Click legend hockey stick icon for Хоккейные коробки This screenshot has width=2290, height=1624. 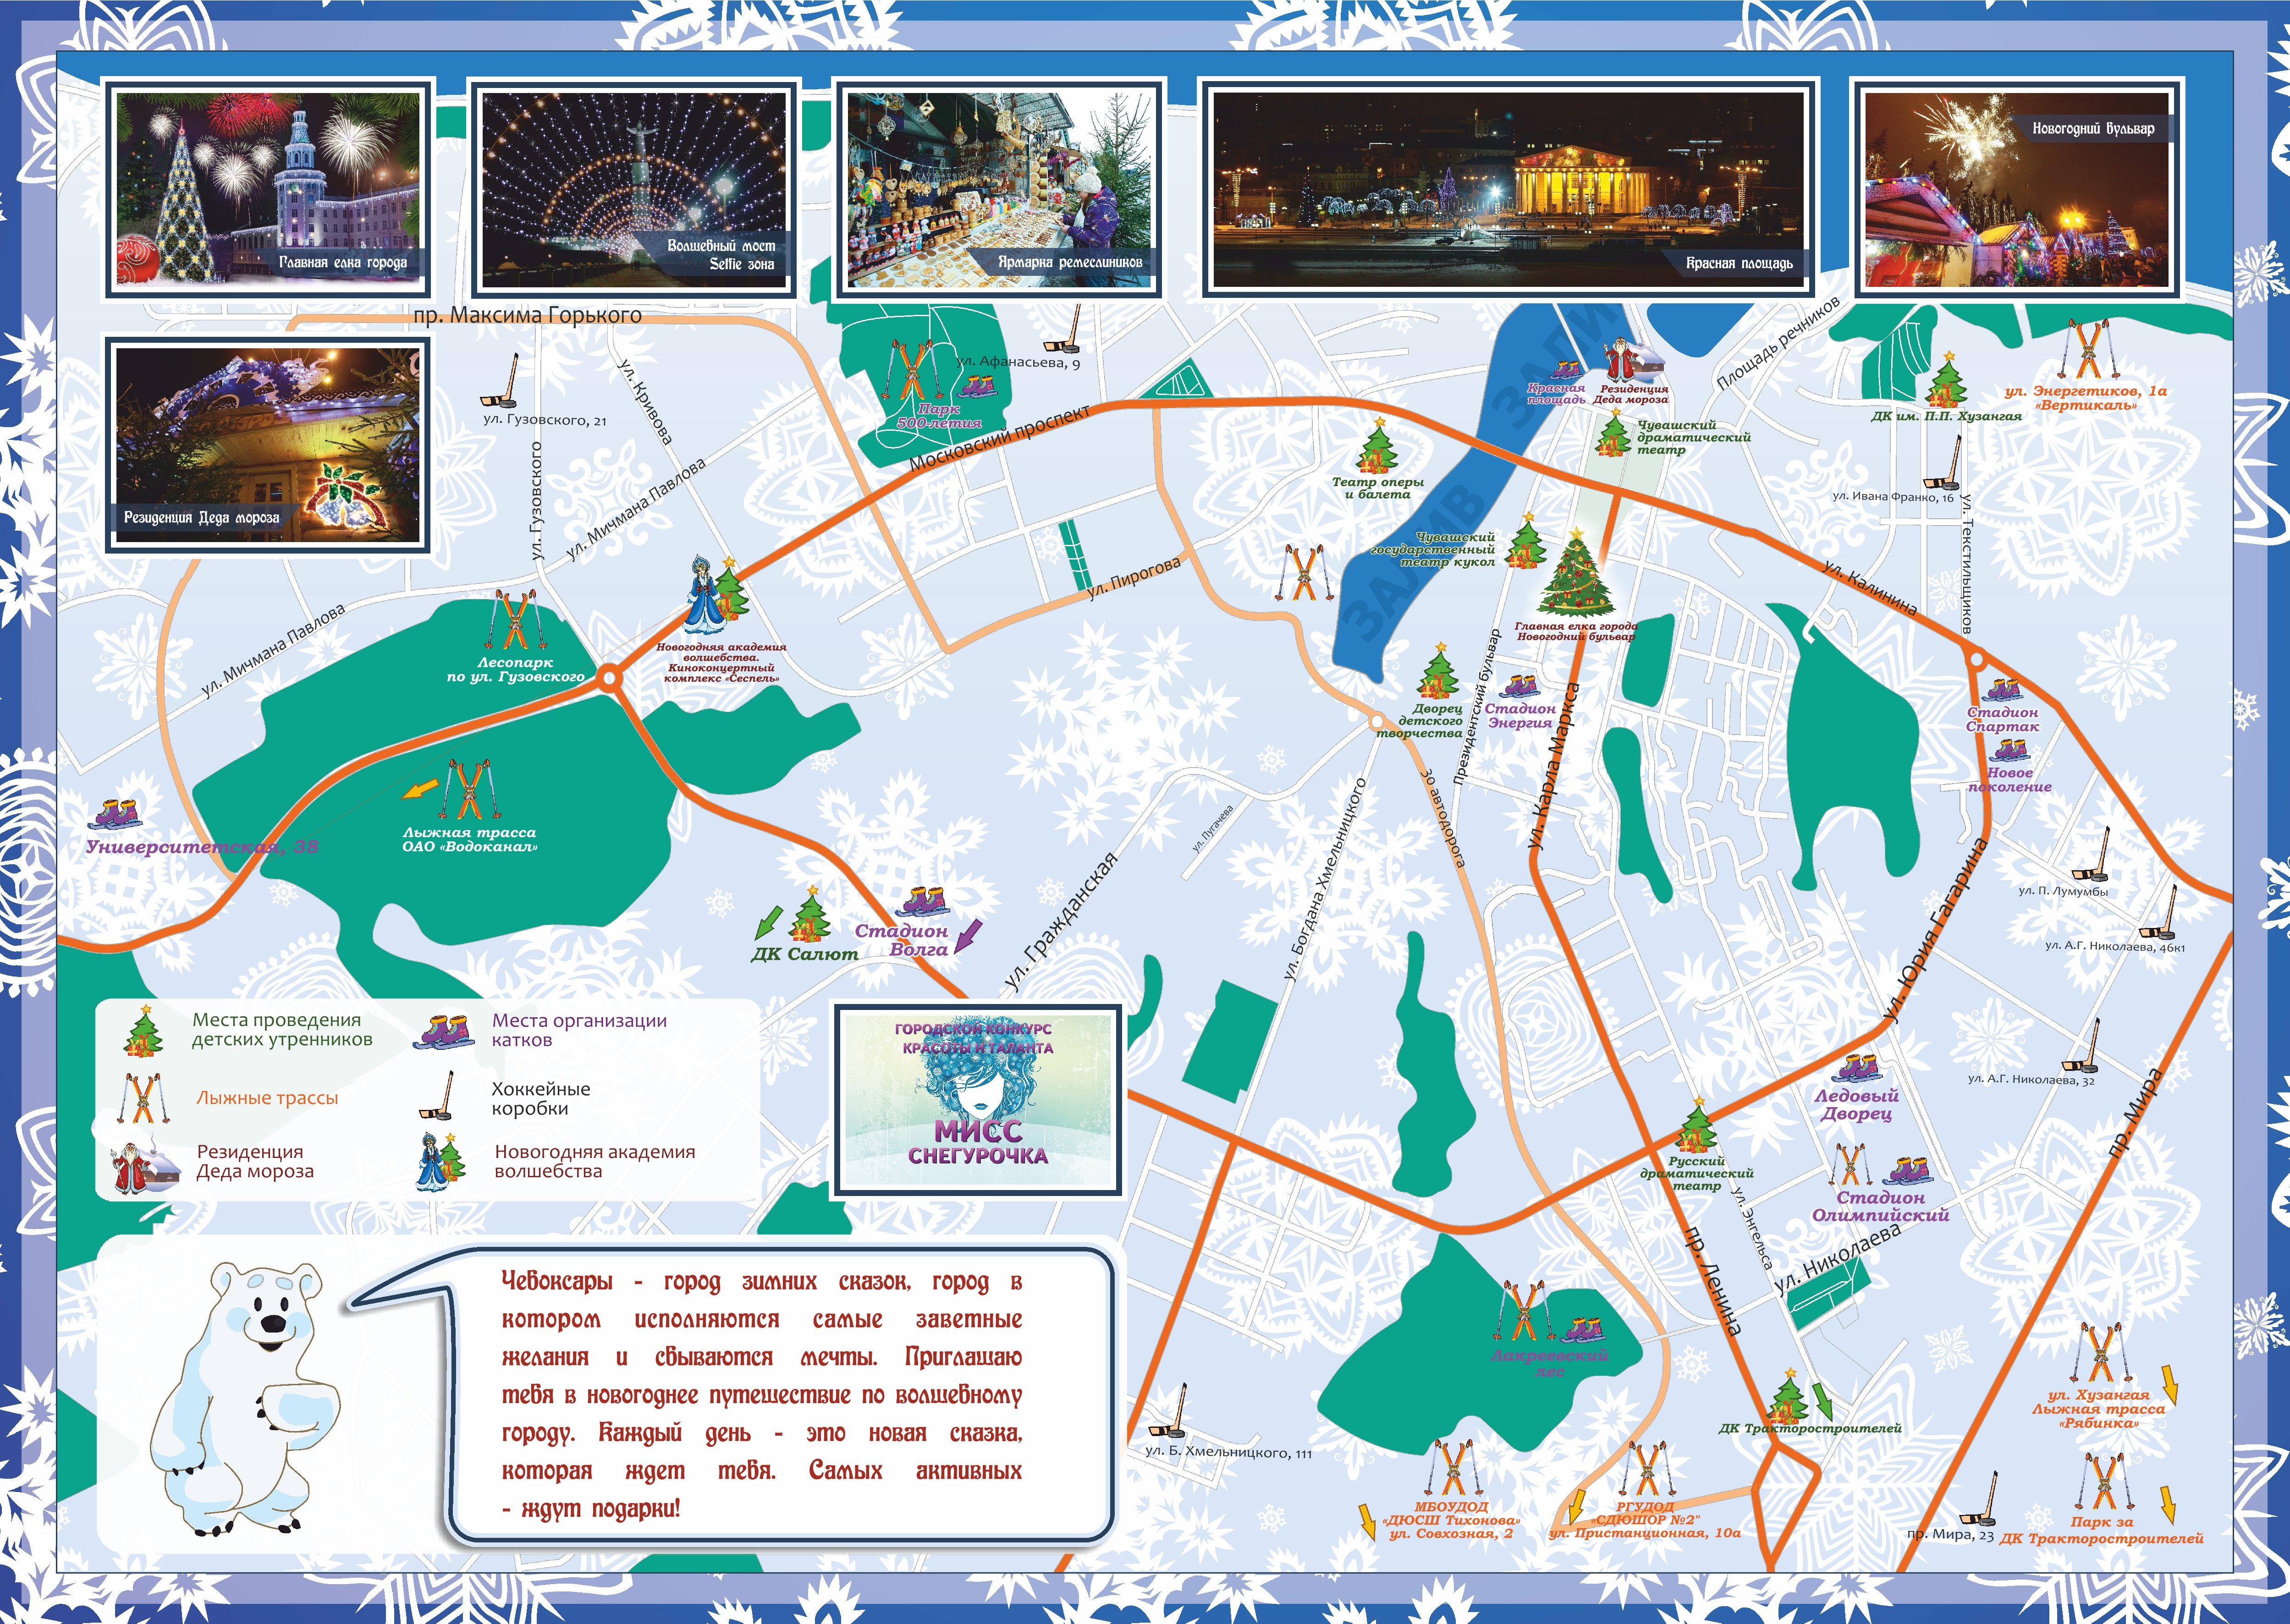coord(437,1096)
